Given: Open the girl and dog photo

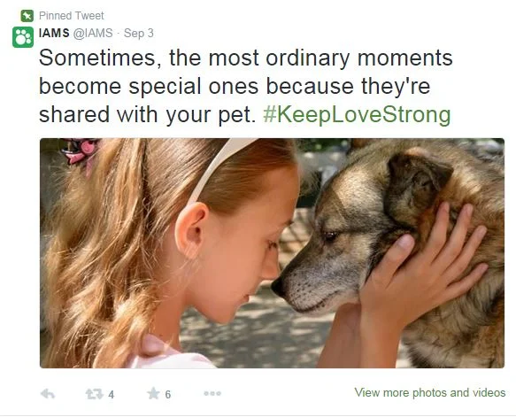Looking at the screenshot, I should 272,253.
